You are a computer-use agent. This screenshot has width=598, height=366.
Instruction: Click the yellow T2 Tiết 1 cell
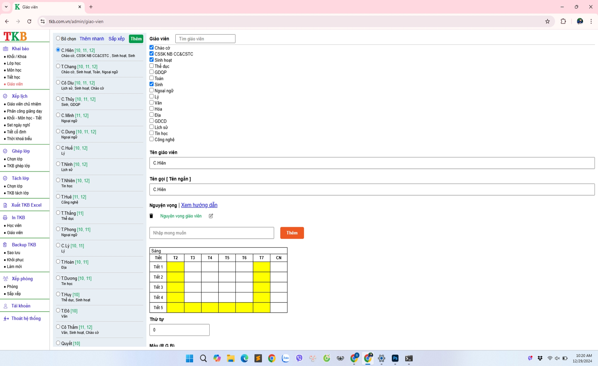175,267
